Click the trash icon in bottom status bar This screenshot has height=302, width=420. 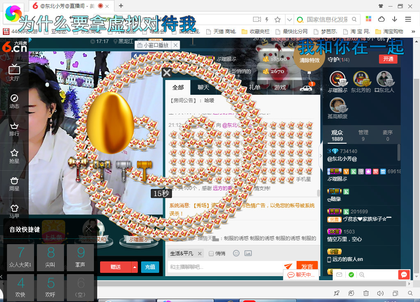point(366,293)
